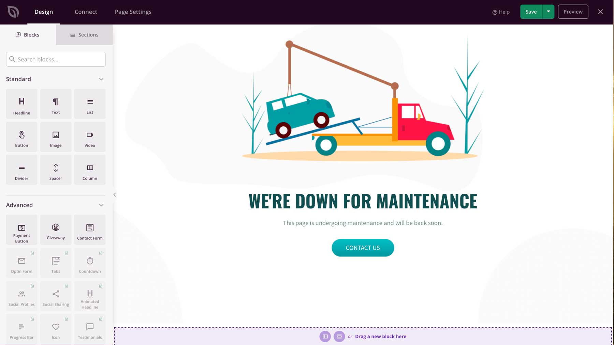Click the Preview button
The image size is (614, 345).
pyautogui.click(x=573, y=11)
